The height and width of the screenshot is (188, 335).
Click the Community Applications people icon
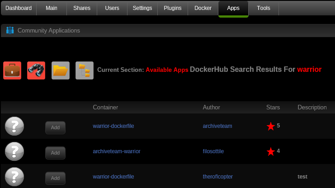(10, 30)
